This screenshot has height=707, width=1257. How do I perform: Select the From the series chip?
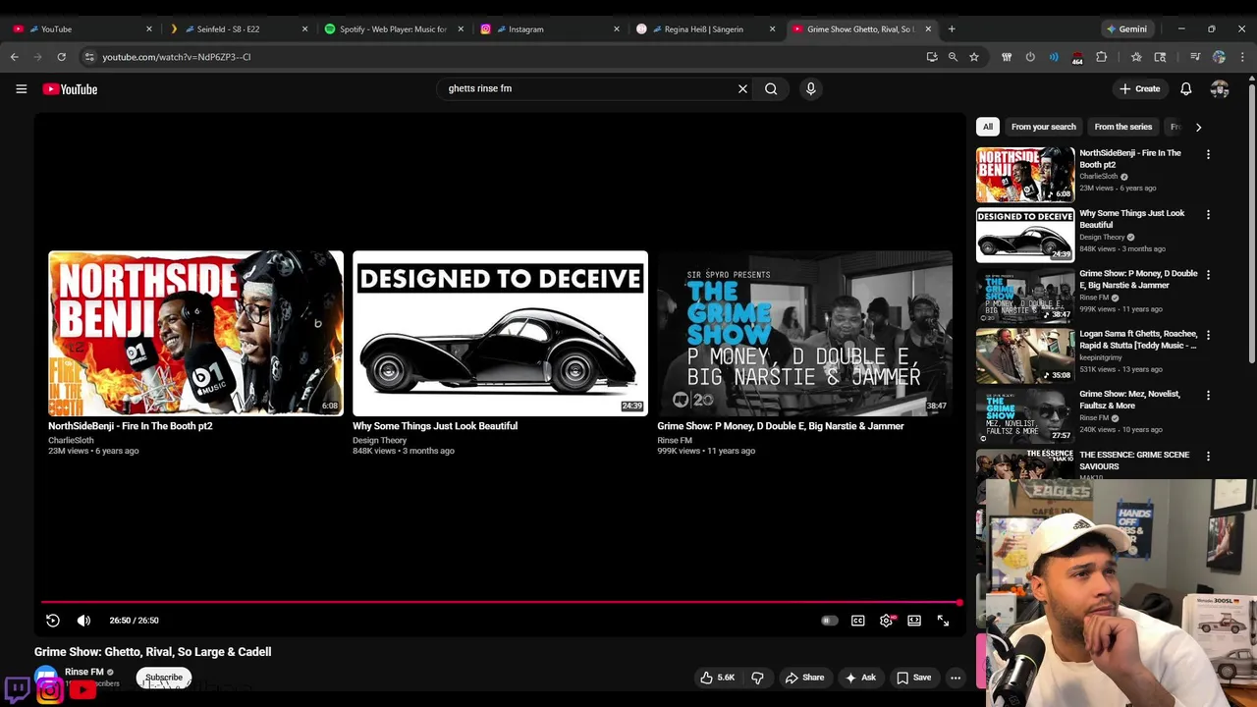point(1123,127)
